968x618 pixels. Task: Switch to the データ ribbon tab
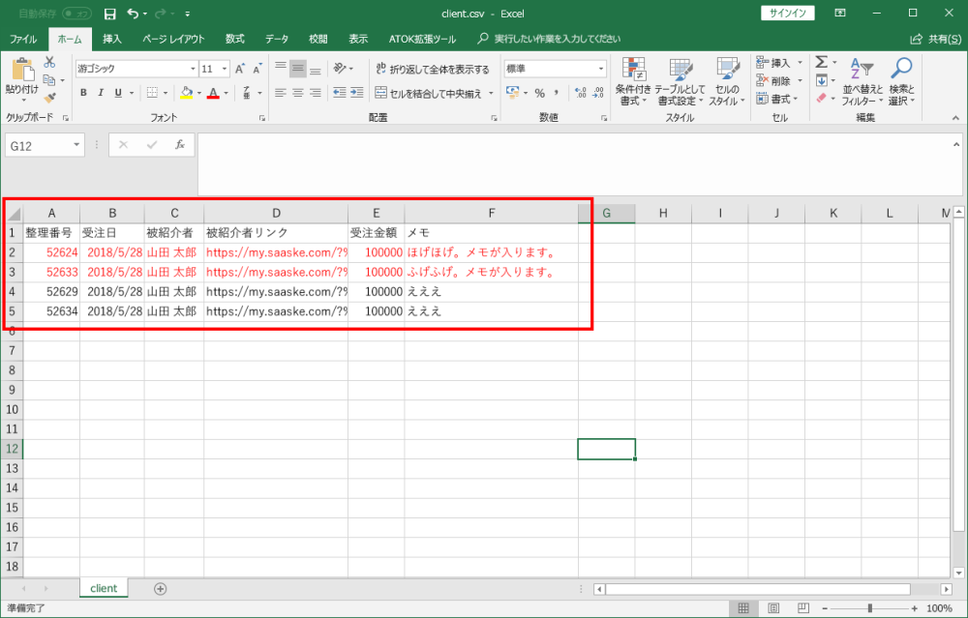pyautogui.click(x=277, y=39)
